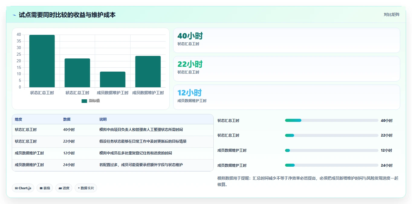The height and width of the screenshot is (204, 412).
Task: Click the y-axis label 35
Action: (x=19, y=41)
